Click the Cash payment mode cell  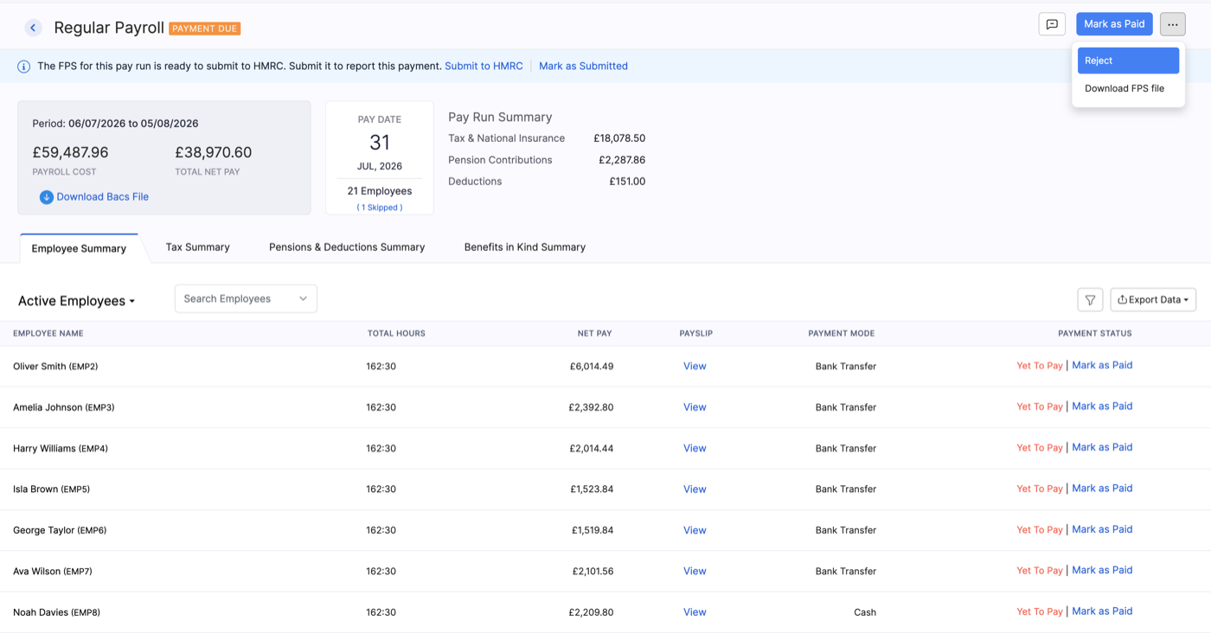tap(865, 612)
